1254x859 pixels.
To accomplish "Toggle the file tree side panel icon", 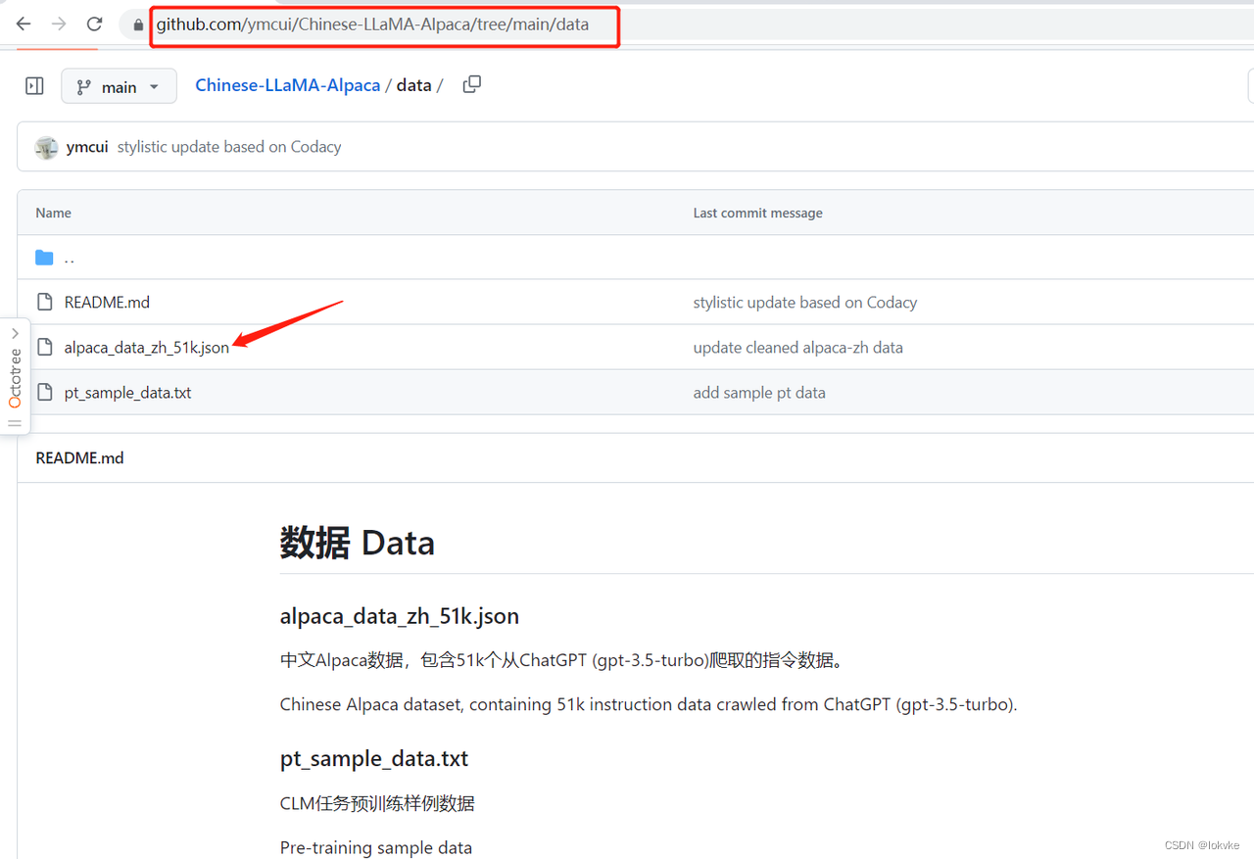I will (34, 86).
